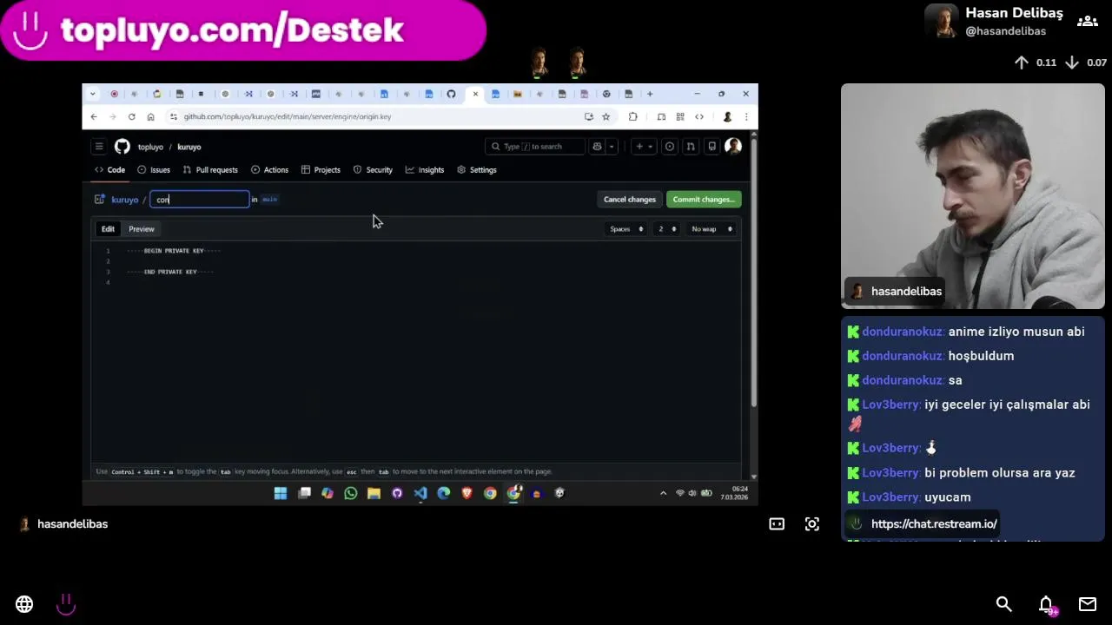Viewport: 1112px width, 625px height.
Task: Focus the GitHub search box
Action: click(x=537, y=147)
